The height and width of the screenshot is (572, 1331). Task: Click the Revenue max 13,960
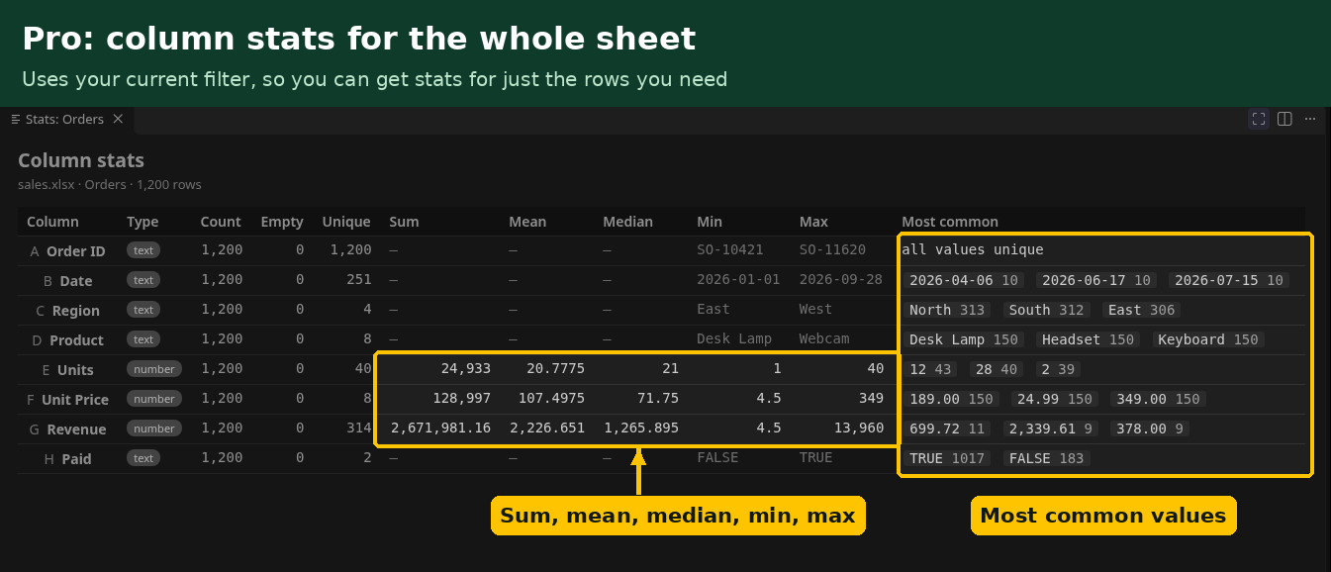point(859,429)
